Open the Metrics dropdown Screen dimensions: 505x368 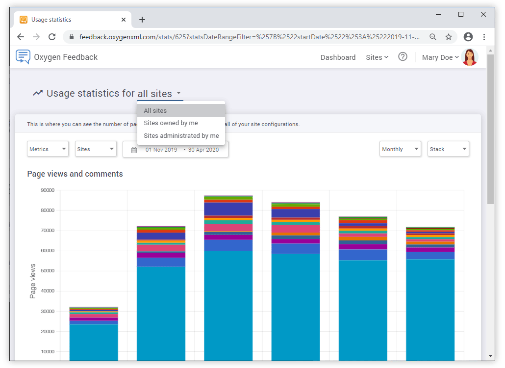(48, 149)
